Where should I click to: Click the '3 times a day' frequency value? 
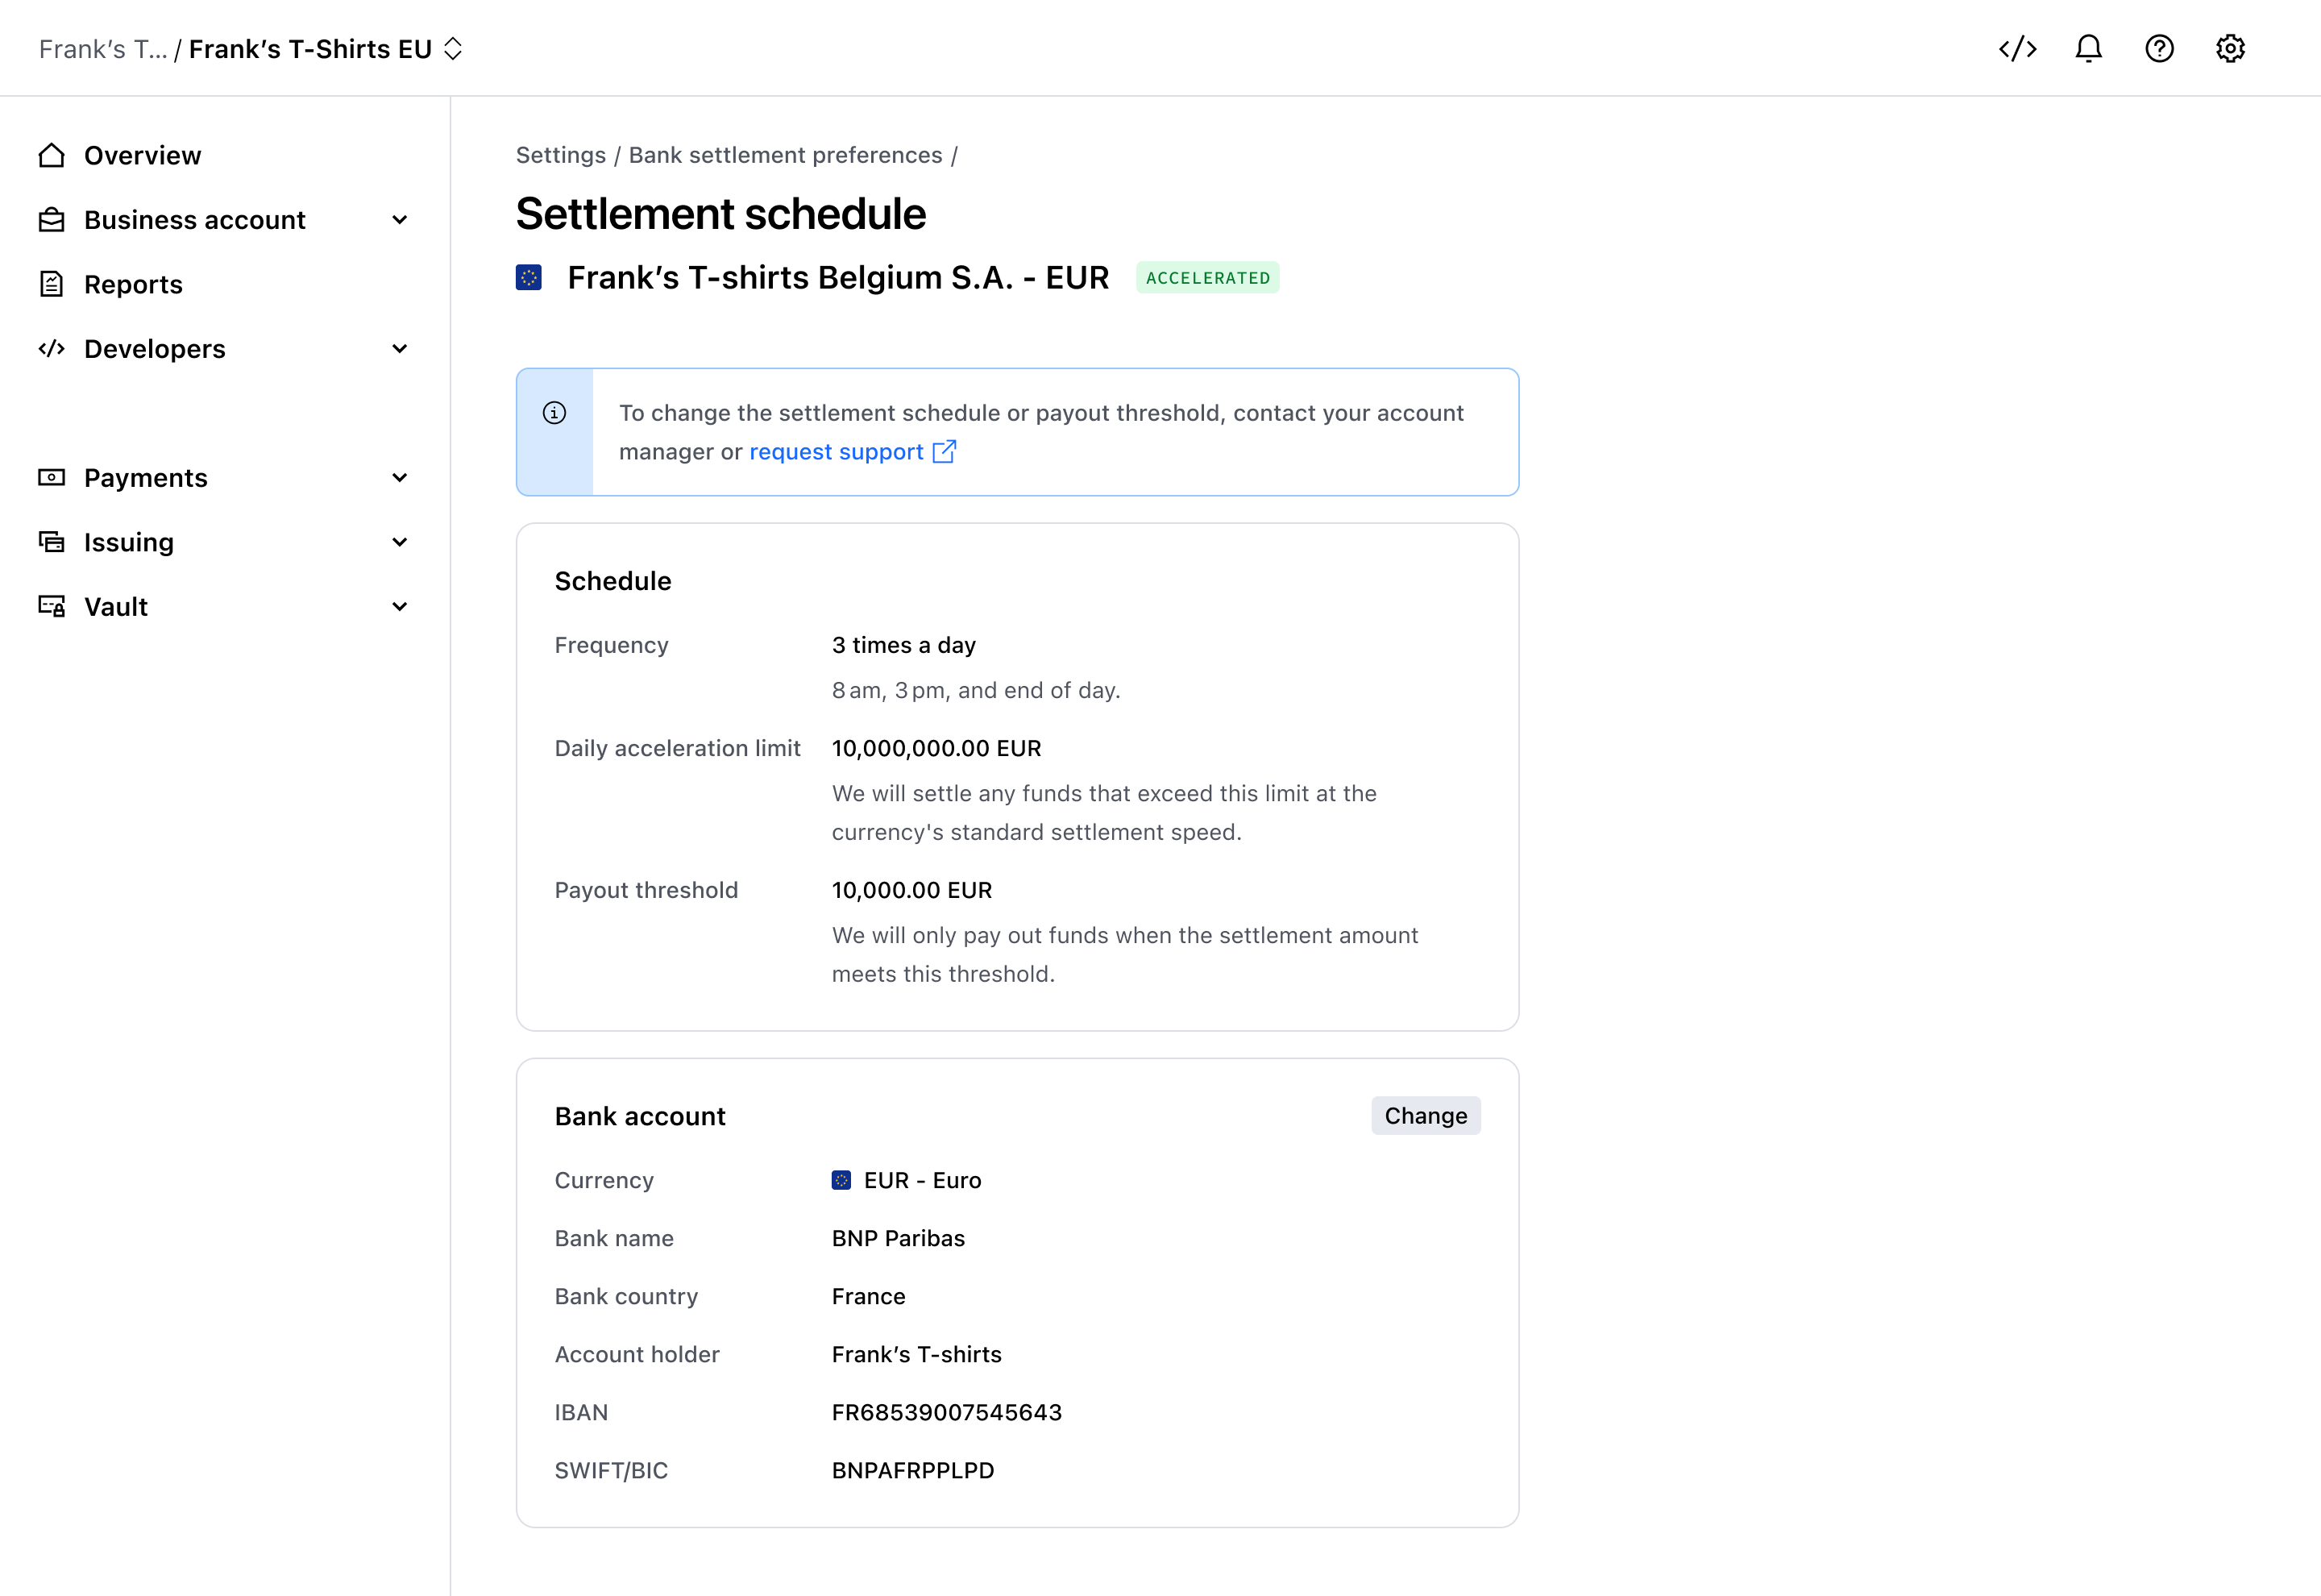click(903, 645)
